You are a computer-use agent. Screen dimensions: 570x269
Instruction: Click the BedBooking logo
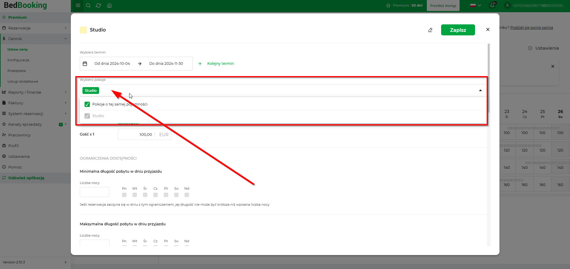coord(25,5)
